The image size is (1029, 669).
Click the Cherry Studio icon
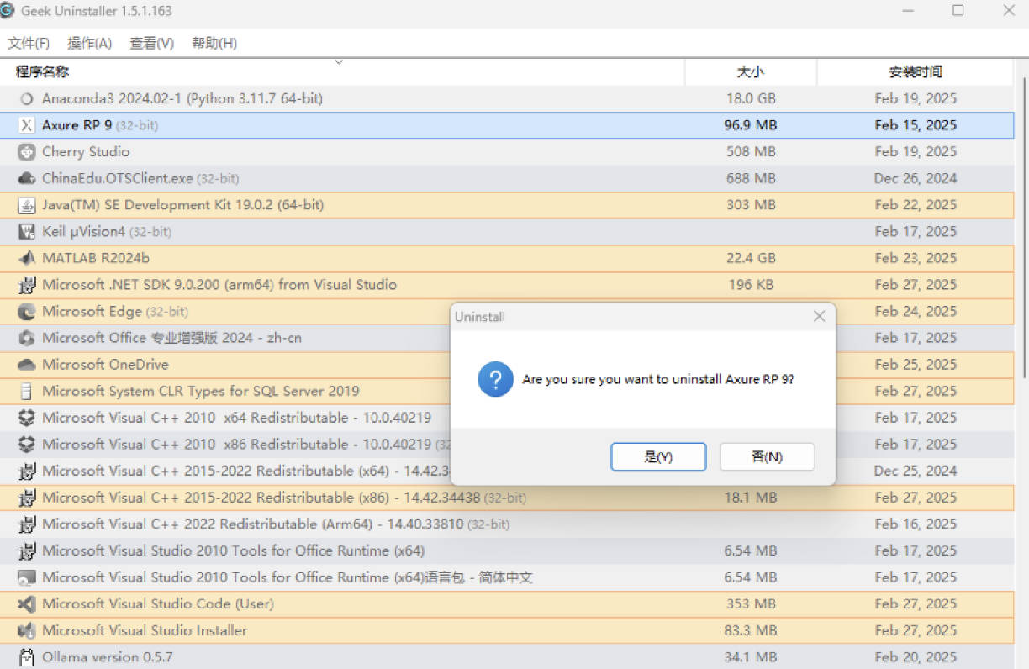[27, 152]
